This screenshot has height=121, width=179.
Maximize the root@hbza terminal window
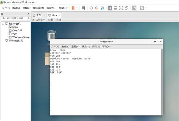click(155, 42)
